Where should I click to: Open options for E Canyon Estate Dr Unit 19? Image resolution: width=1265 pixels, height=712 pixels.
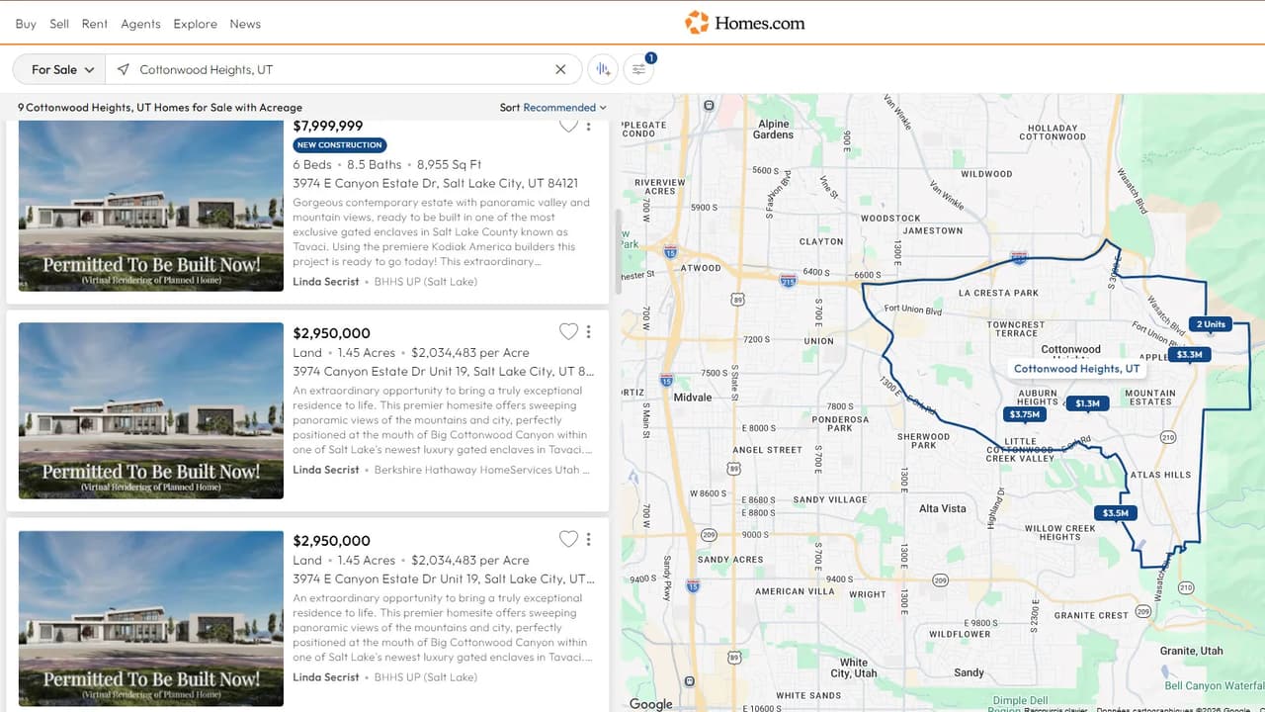(589, 540)
